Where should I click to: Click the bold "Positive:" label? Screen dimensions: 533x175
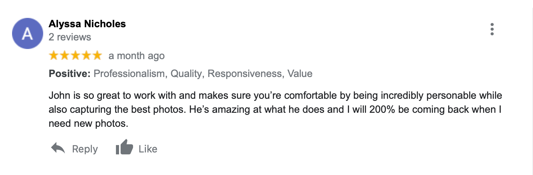coord(70,73)
